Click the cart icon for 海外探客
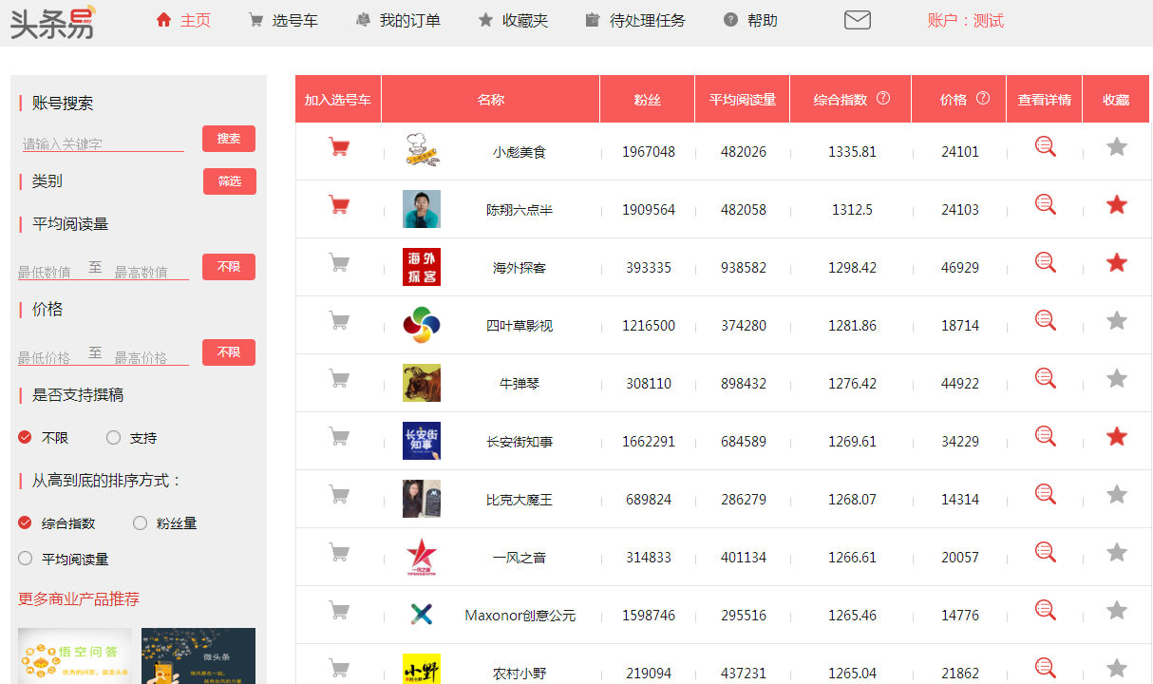The width and height of the screenshot is (1153, 684). click(338, 263)
